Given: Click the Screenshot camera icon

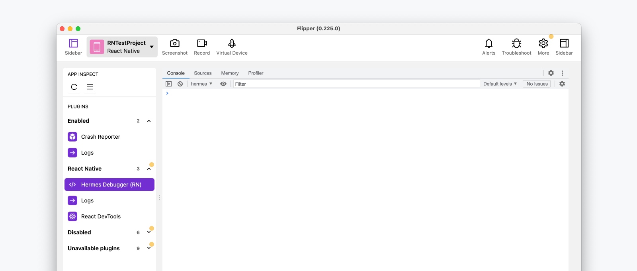Looking at the screenshot, I should click(x=174, y=43).
